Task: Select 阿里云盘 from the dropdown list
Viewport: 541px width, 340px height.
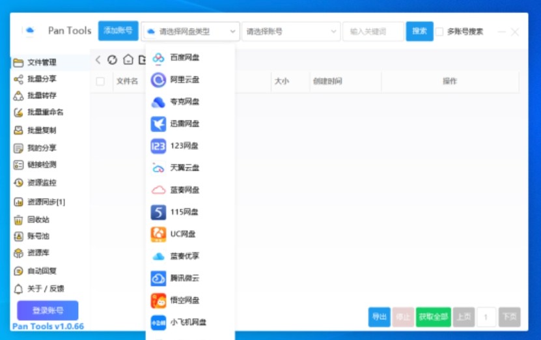Action: 190,79
